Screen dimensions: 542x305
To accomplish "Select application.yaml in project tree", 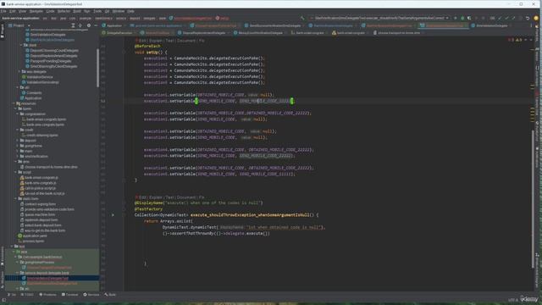I will 35,236.
